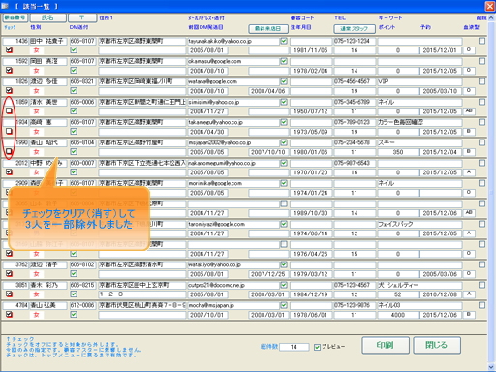Check the cleared target box for customer 1990
The width and height of the screenshot is (496, 372).
(9, 151)
